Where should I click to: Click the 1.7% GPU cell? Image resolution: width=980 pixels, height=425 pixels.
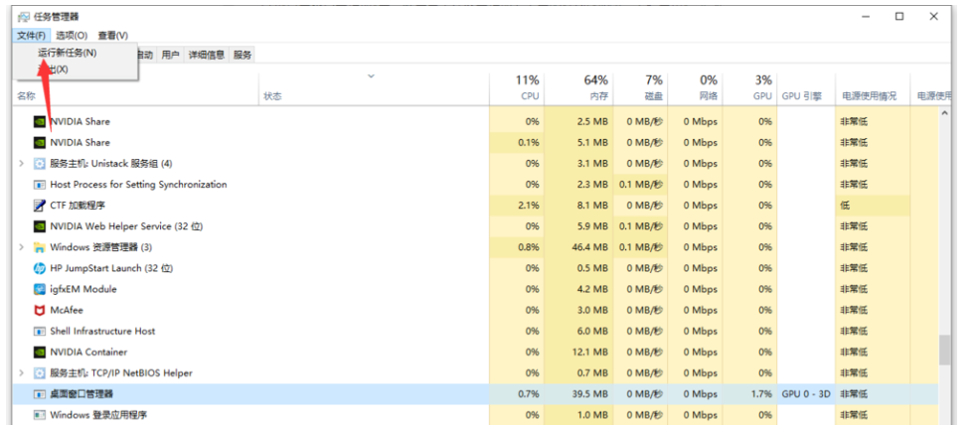pos(749,394)
